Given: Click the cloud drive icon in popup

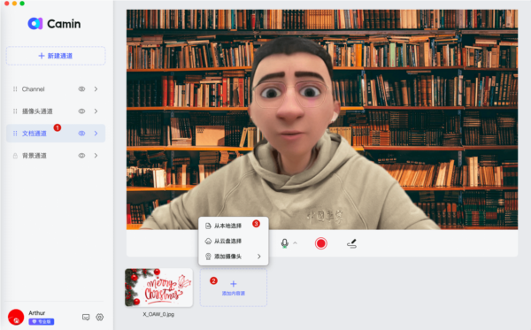Looking at the screenshot, I should (208, 241).
